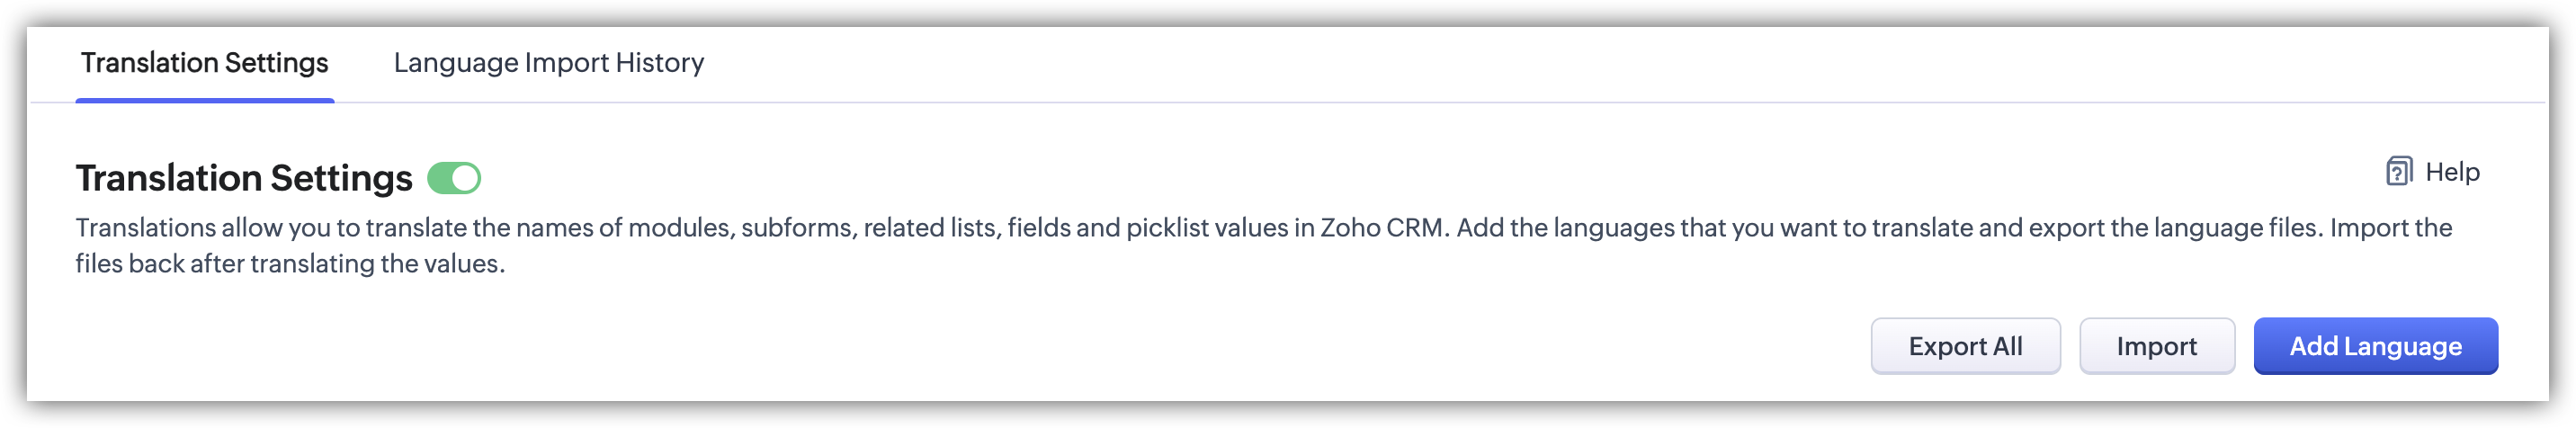
Task: Click the Export All button
Action: pyautogui.click(x=1964, y=346)
